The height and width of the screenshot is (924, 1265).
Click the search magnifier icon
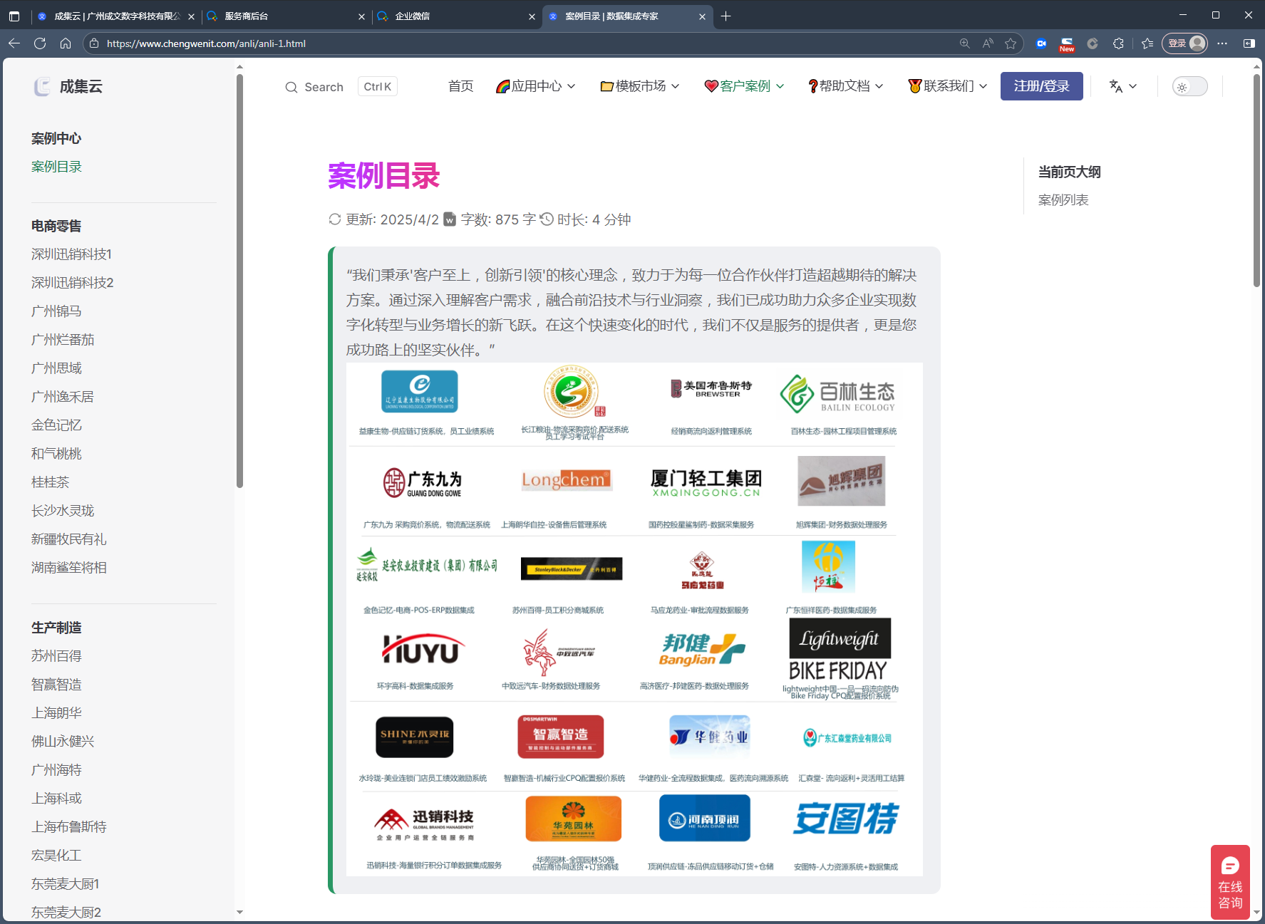click(291, 87)
